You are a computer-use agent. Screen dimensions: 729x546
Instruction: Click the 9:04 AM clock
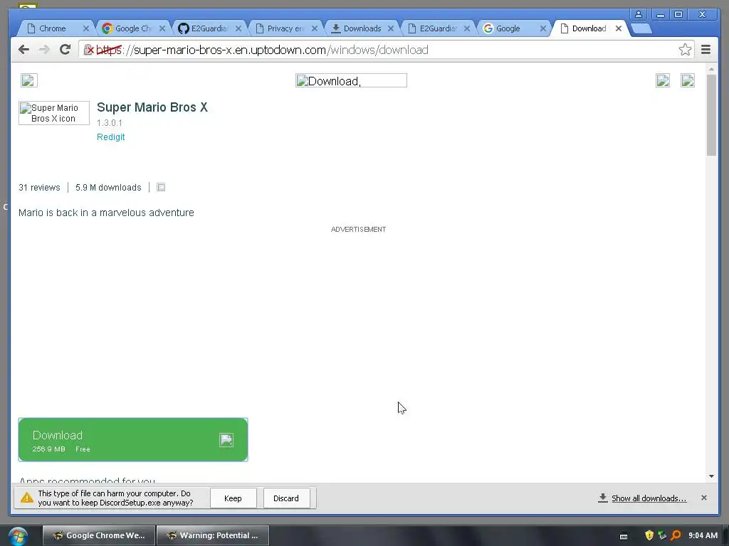(703, 535)
